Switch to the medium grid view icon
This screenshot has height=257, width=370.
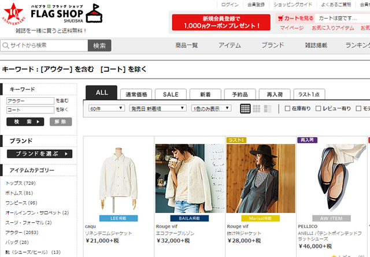[x=256, y=108]
